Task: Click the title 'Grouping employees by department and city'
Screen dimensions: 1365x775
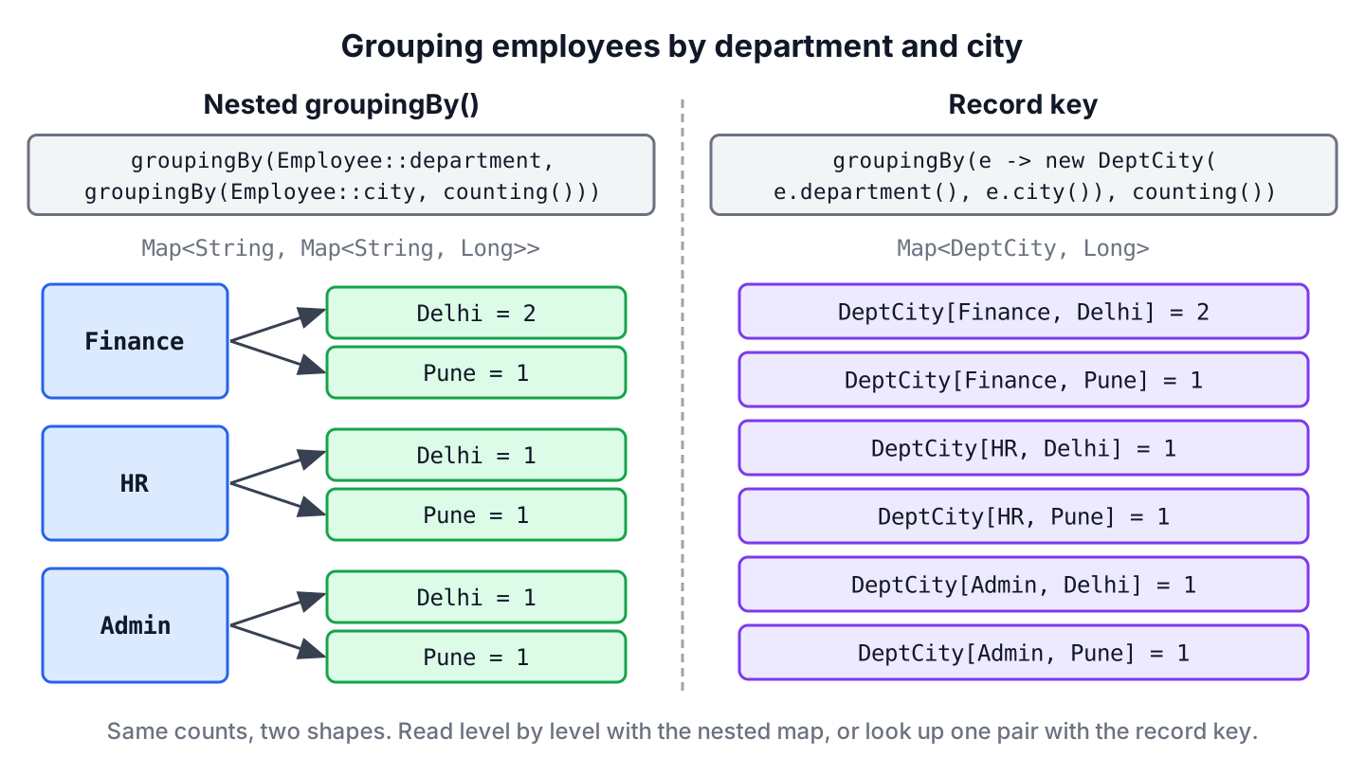Action: (x=682, y=46)
